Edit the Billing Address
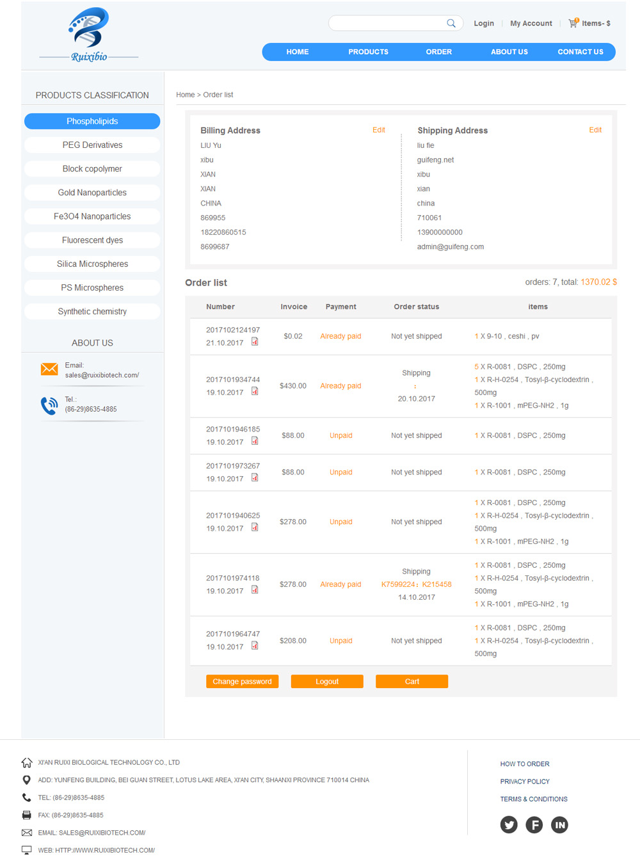This screenshot has width=640, height=866. (x=378, y=130)
